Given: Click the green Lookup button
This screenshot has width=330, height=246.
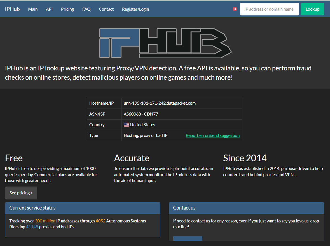Looking at the screenshot, I should point(312,9).
